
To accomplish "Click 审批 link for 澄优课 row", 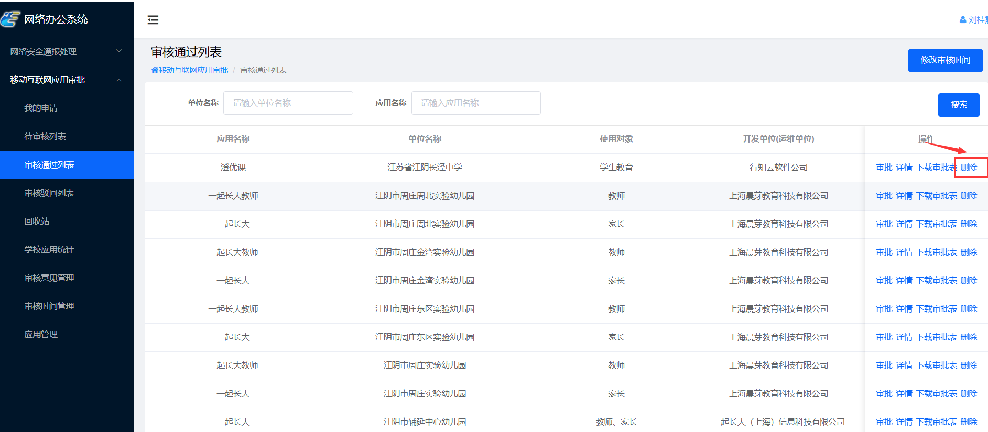I will pyautogui.click(x=884, y=168).
